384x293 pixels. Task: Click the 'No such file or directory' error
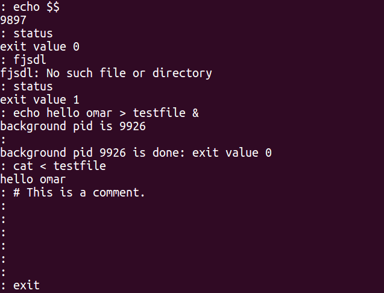coord(129,74)
